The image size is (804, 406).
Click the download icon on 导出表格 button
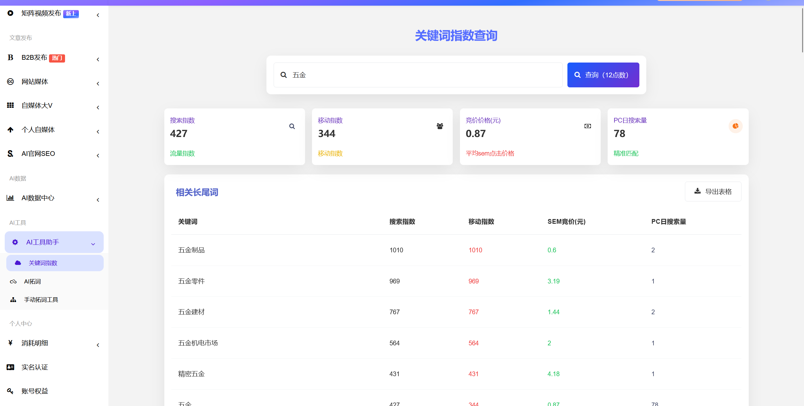pos(697,191)
